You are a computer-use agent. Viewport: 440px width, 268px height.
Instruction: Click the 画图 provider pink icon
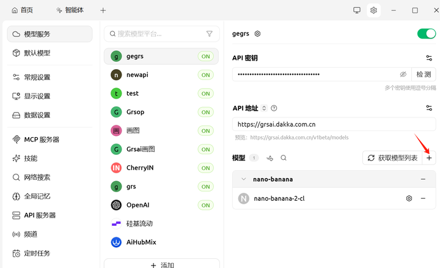[x=116, y=130]
